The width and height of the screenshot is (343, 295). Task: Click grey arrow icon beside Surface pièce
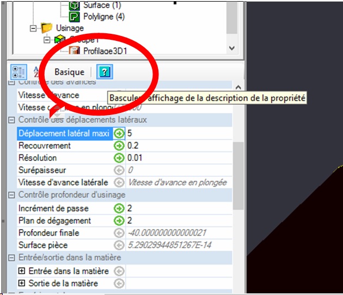tap(119, 245)
